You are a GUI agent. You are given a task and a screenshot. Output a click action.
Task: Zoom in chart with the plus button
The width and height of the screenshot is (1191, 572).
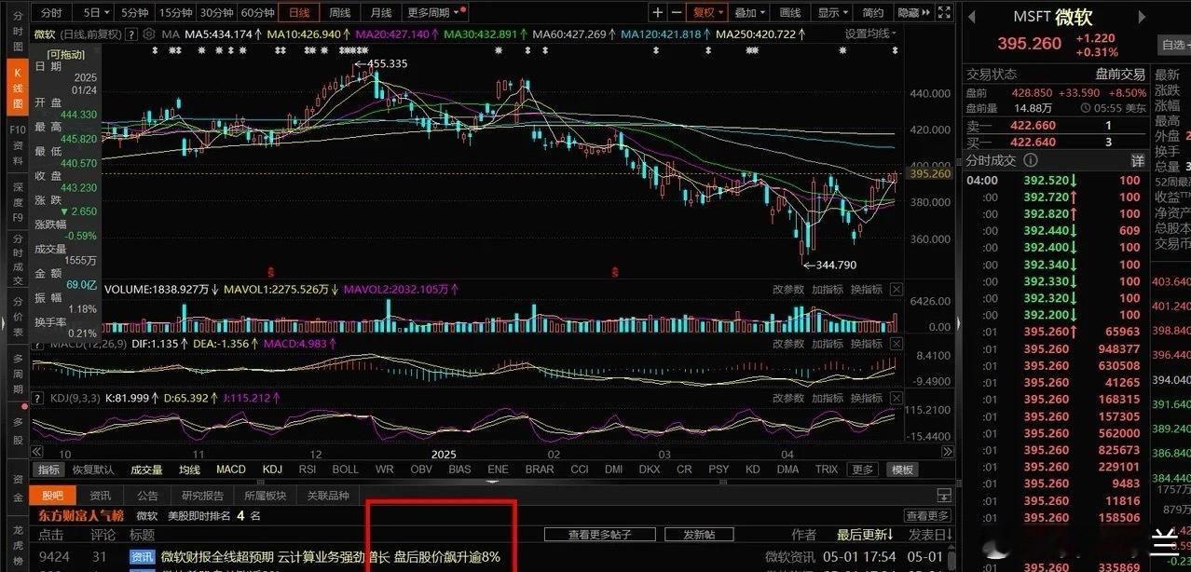point(658,12)
